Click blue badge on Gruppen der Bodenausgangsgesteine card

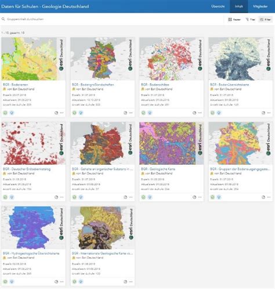(219, 197)
